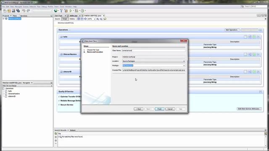This screenshot has width=269, height=151.
Task: Collapse the Operations section
Action: 261,30
